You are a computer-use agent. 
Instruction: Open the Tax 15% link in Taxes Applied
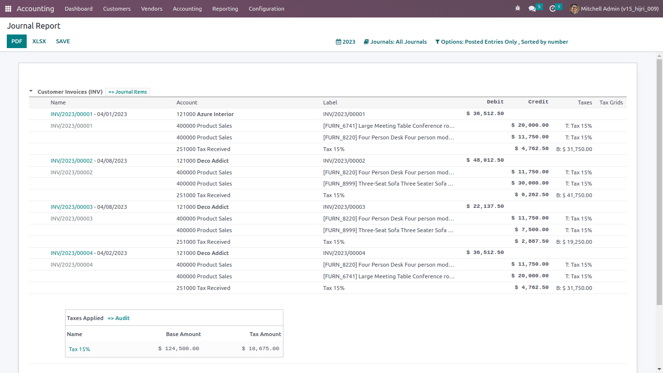80,349
